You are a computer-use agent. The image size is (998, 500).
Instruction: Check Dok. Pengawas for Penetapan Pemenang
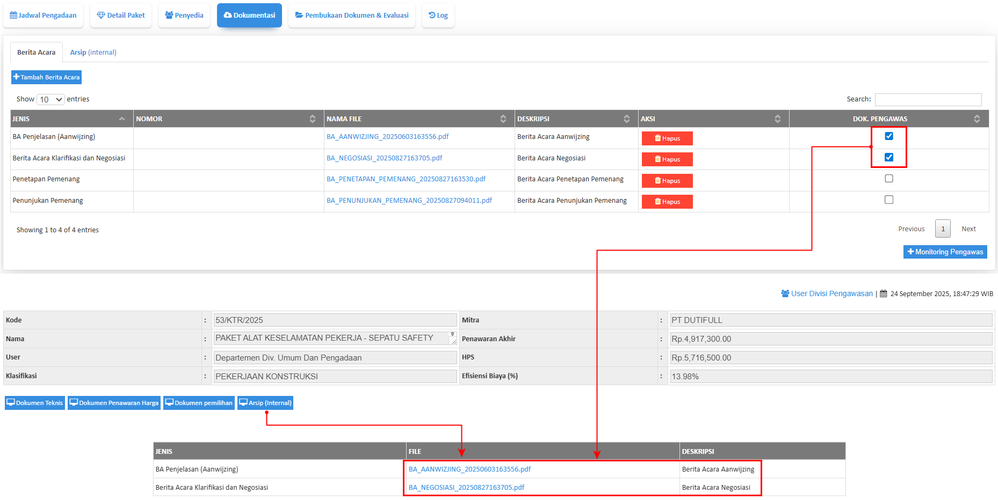pyautogui.click(x=889, y=179)
